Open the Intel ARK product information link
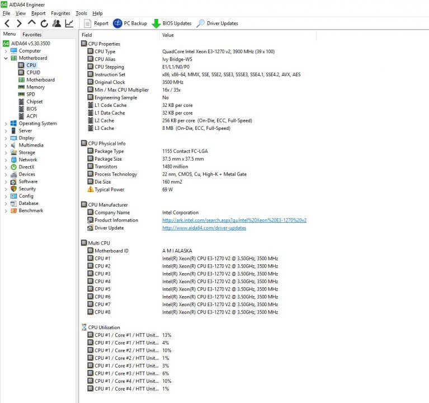 (x=234, y=220)
